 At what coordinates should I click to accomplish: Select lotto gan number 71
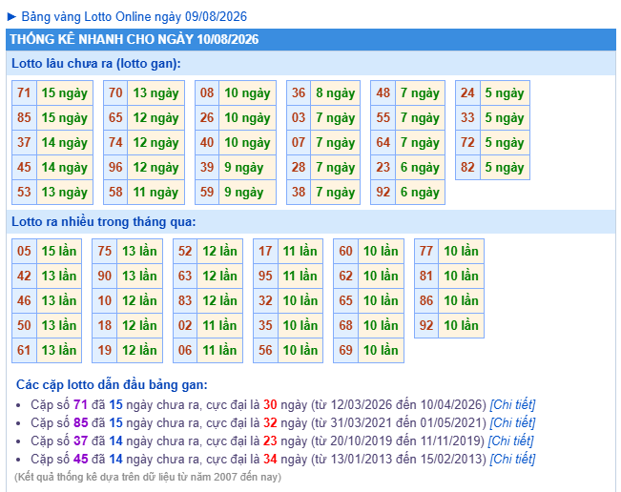point(24,93)
